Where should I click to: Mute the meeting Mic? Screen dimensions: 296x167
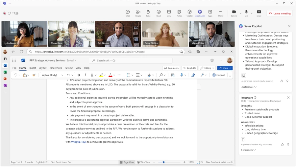click(x=246, y=13)
